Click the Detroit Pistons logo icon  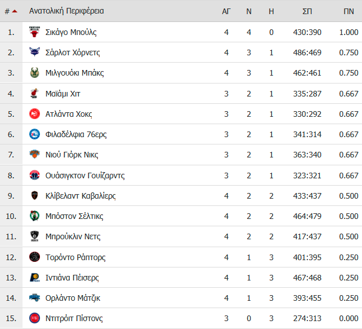point(34,318)
